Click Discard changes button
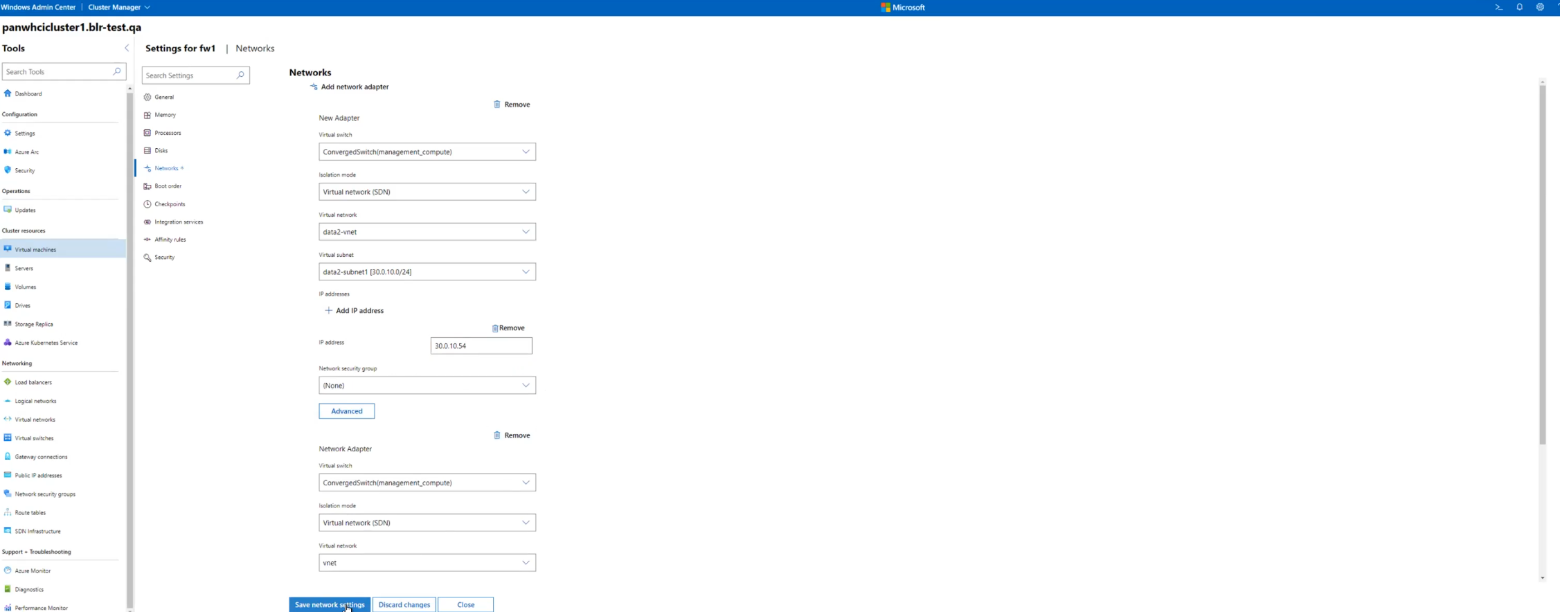 click(404, 604)
